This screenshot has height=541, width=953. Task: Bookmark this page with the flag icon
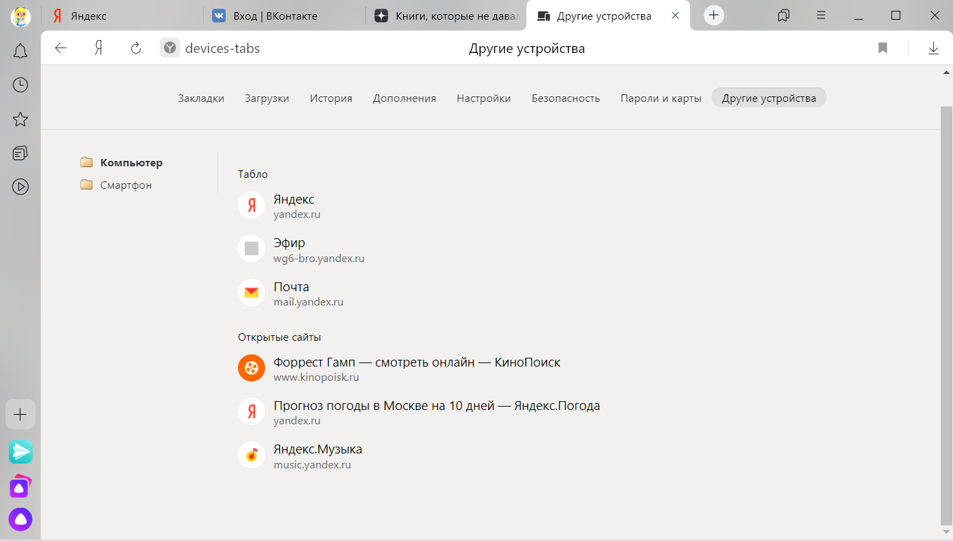[x=883, y=48]
